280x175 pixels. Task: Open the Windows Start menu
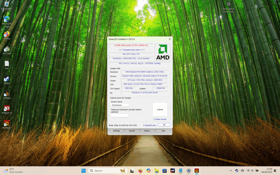coord(83,171)
